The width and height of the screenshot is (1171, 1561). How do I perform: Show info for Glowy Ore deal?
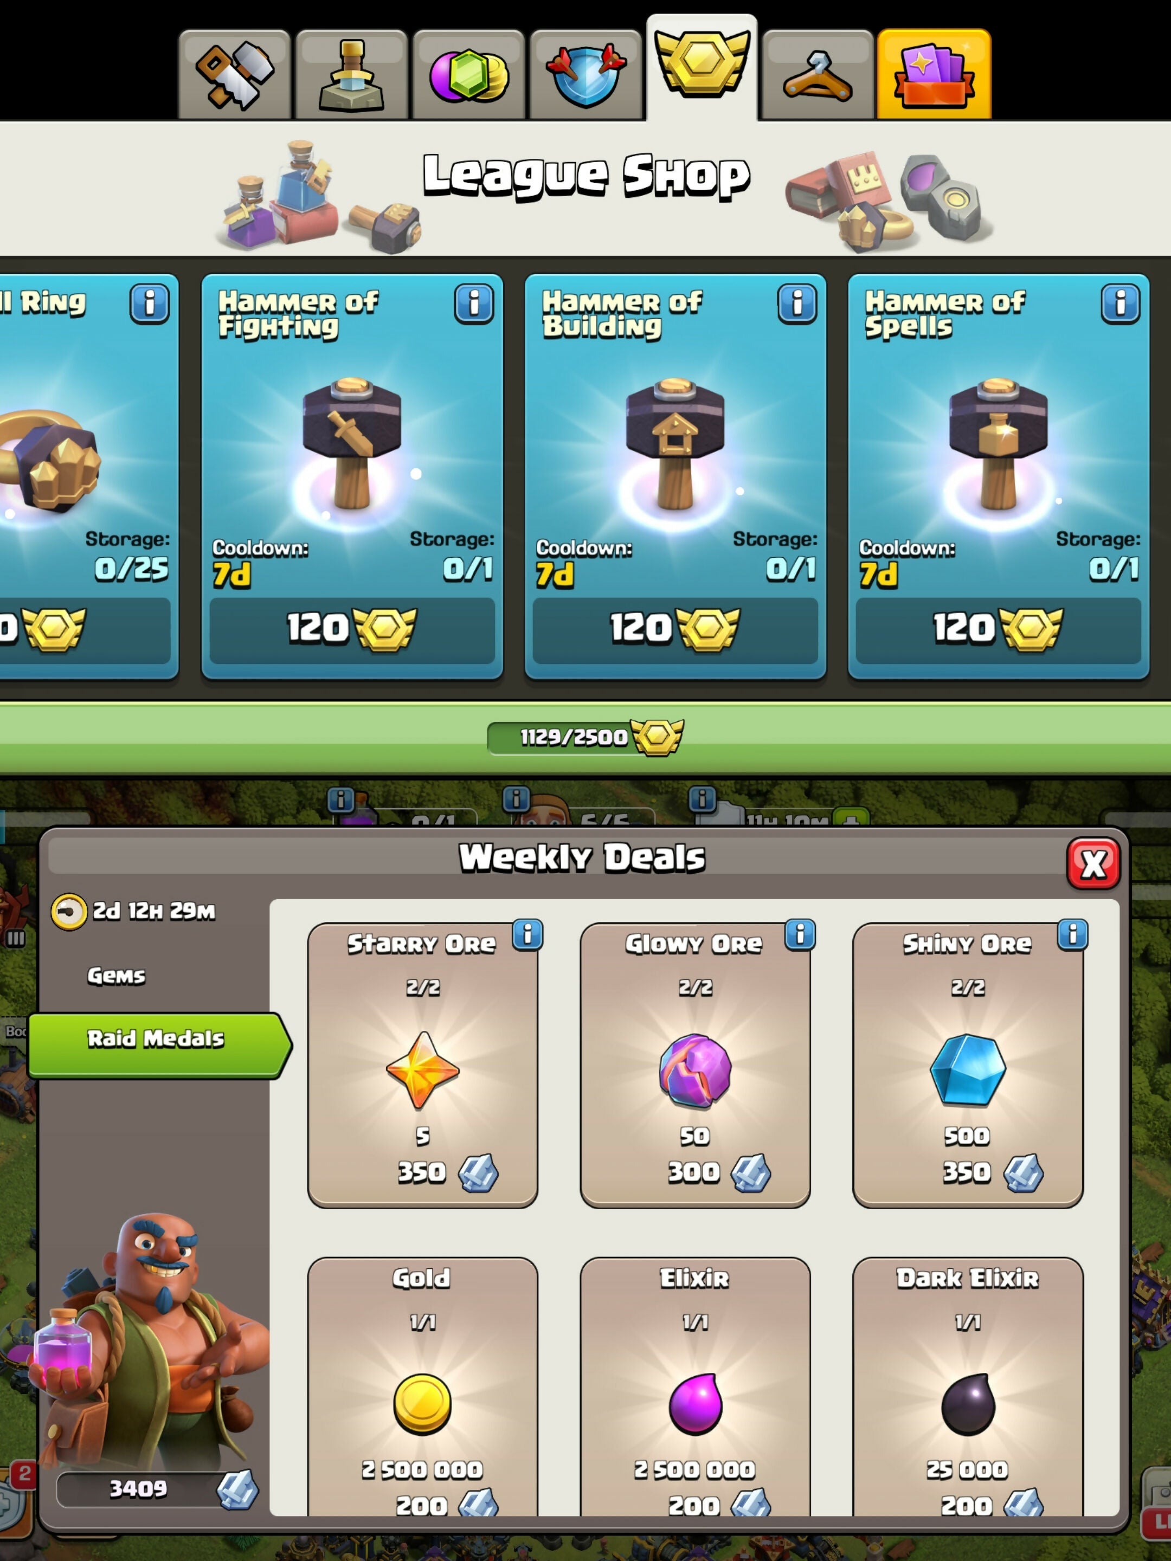coord(800,934)
